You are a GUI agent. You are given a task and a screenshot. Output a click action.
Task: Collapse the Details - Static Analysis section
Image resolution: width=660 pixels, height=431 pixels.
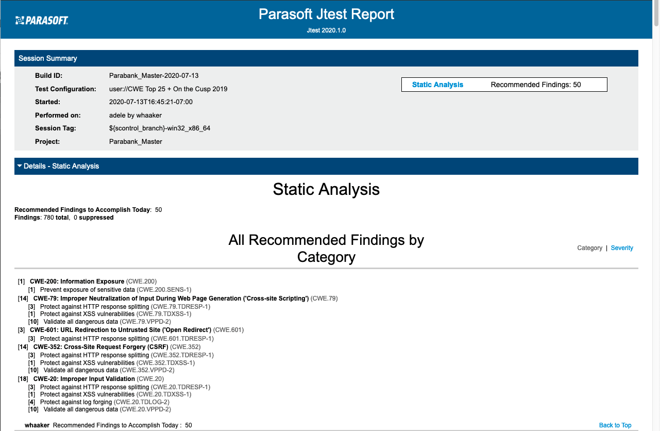click(58, 166)
